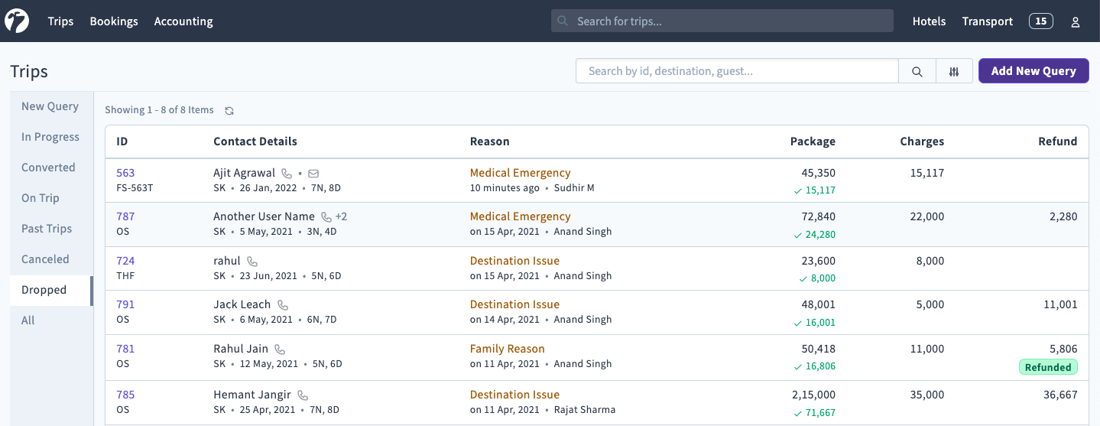Click phone icon beside Jack Leach

coord(283,305)
